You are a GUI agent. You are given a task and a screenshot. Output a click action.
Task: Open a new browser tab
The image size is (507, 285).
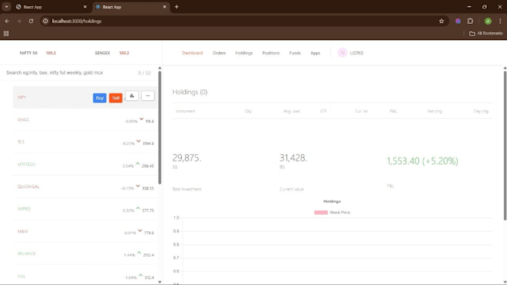[x=177, y=7]
